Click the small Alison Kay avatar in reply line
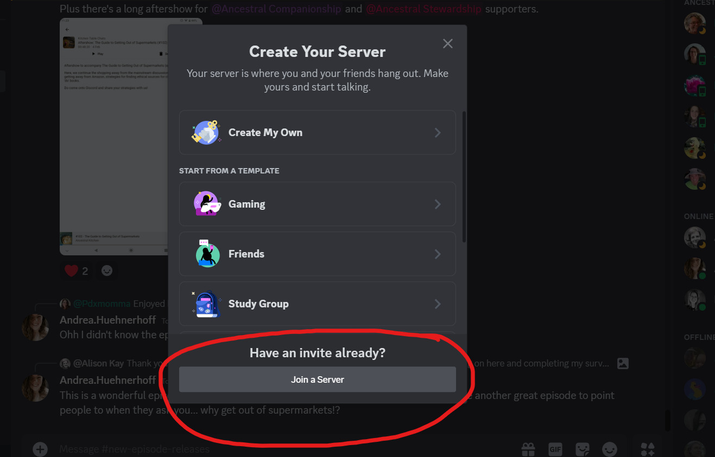This screenshot has height=457, width=715. 65,363
